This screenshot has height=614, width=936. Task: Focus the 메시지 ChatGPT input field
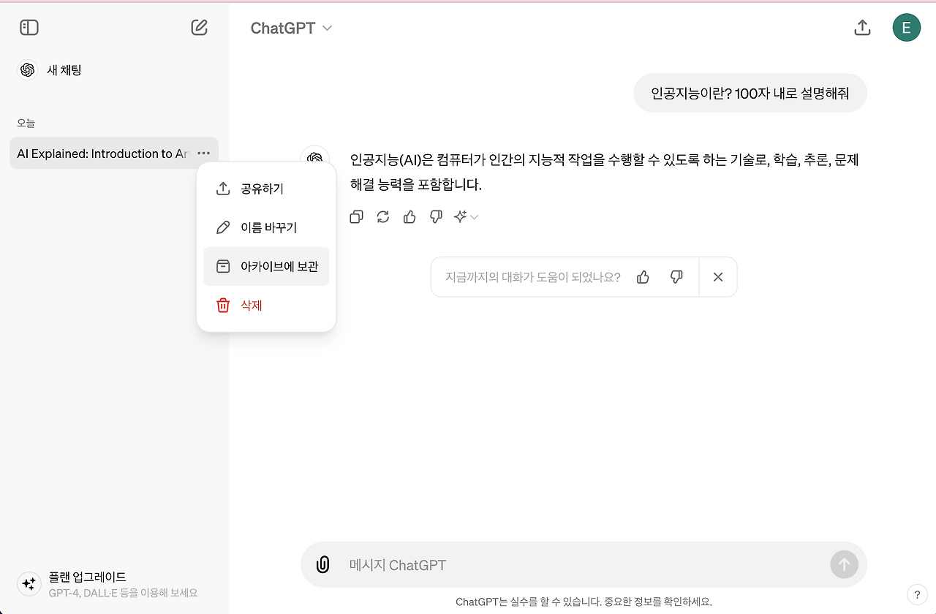point(585,565)
